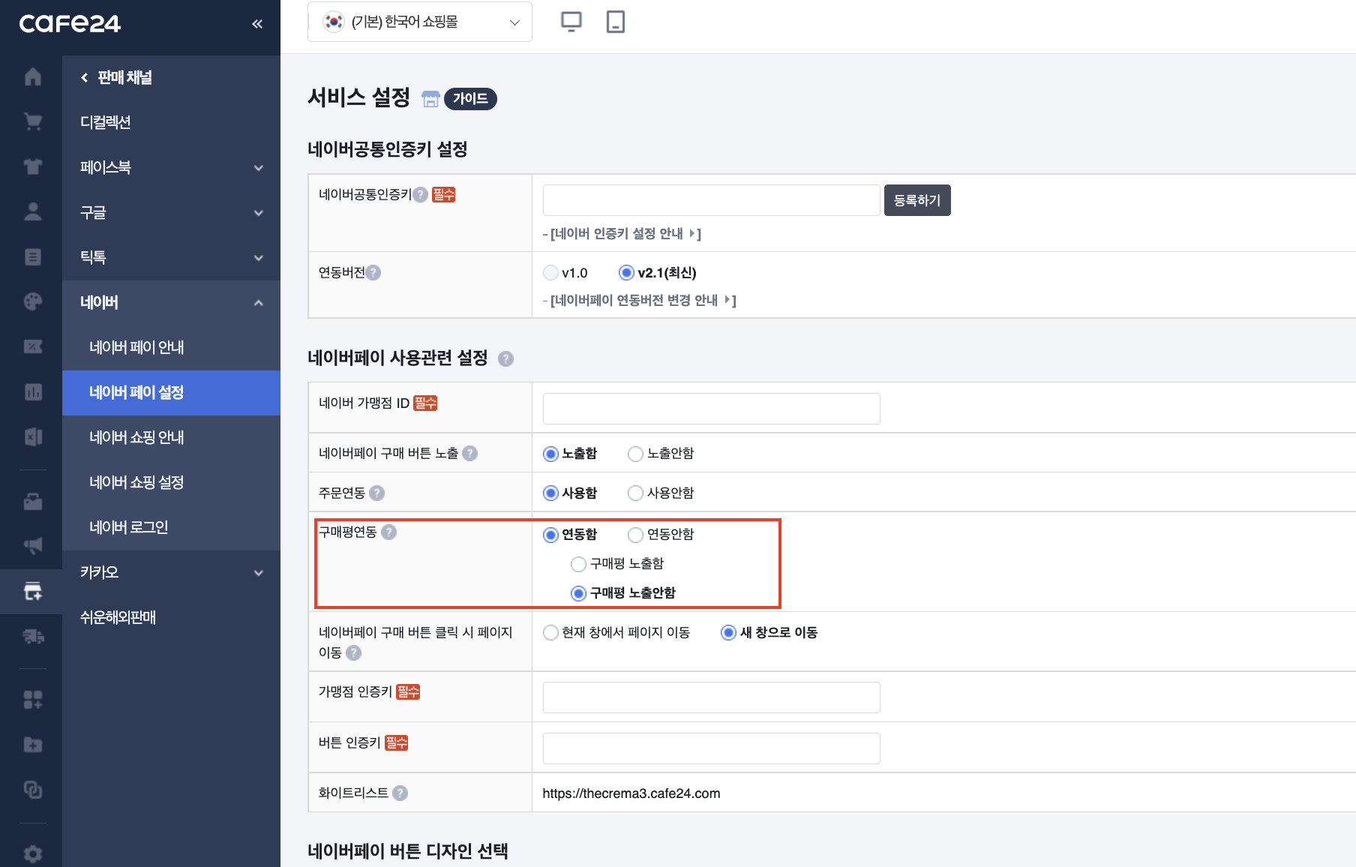Show help for 화이트리스트

pyautogui.click(x=400, y=793)
